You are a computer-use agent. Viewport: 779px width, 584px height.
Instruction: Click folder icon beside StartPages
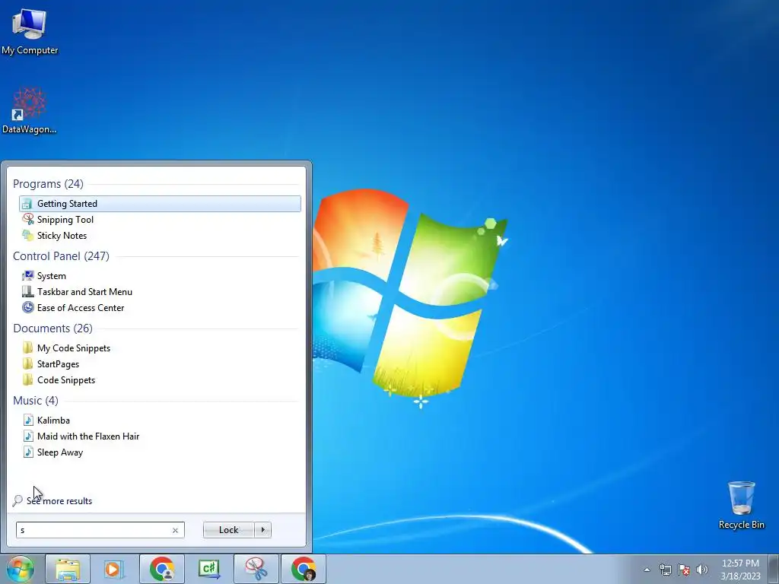point(28,363)
